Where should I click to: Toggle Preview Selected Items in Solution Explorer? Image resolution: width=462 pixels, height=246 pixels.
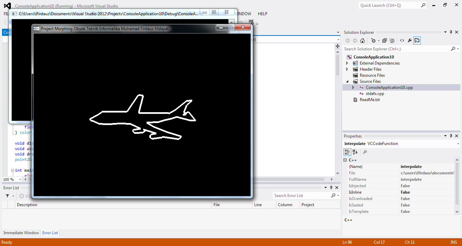pyautogui.click(x=417, y=41)
